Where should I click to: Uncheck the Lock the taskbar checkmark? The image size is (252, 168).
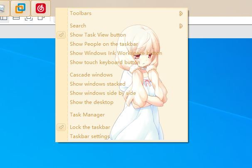click(61, 127)
